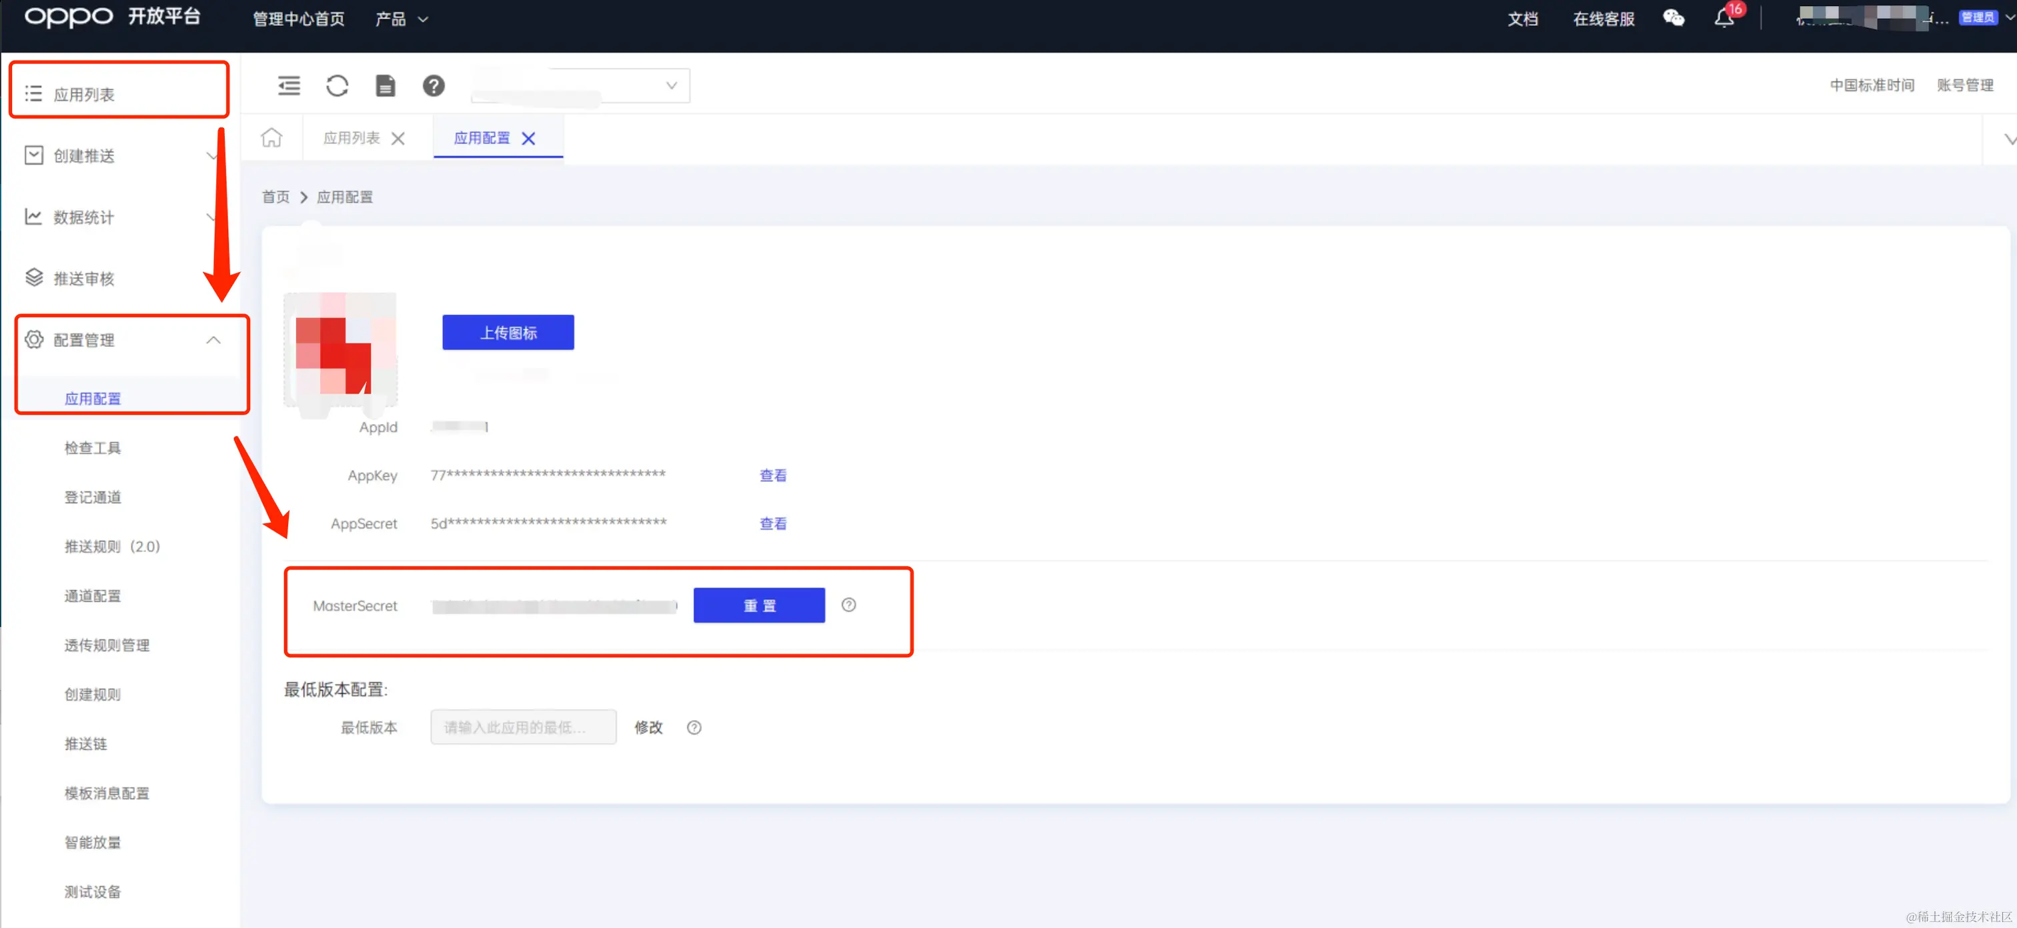
Task: Open 应用列表 in the sidebar
Action: (x=84, y=94)
